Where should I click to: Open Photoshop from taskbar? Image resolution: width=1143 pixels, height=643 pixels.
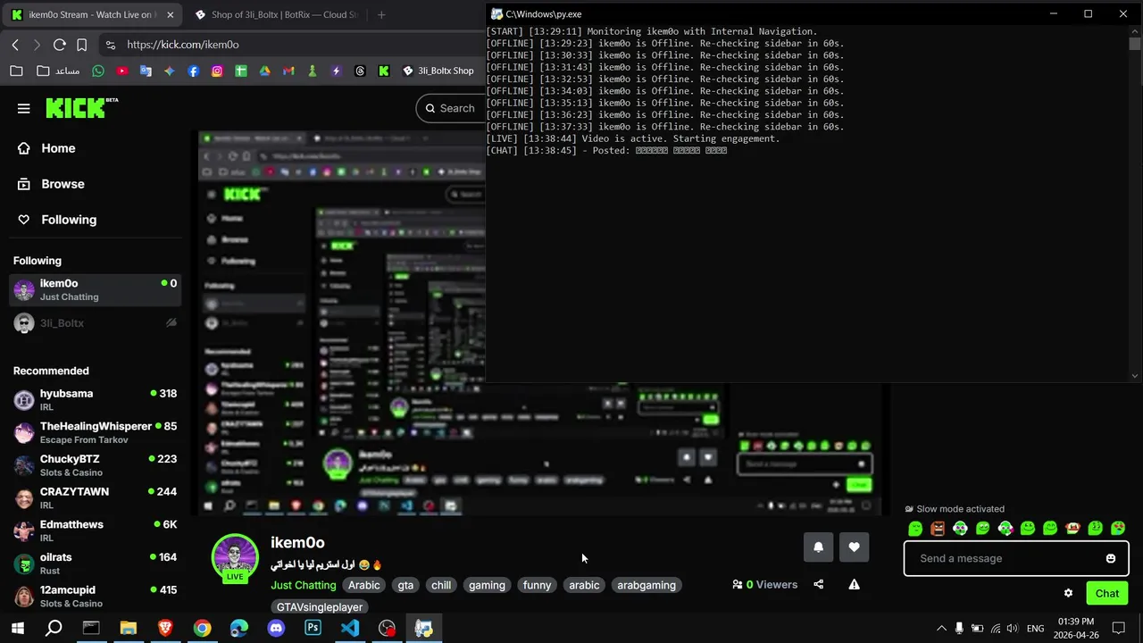point(313,629)
